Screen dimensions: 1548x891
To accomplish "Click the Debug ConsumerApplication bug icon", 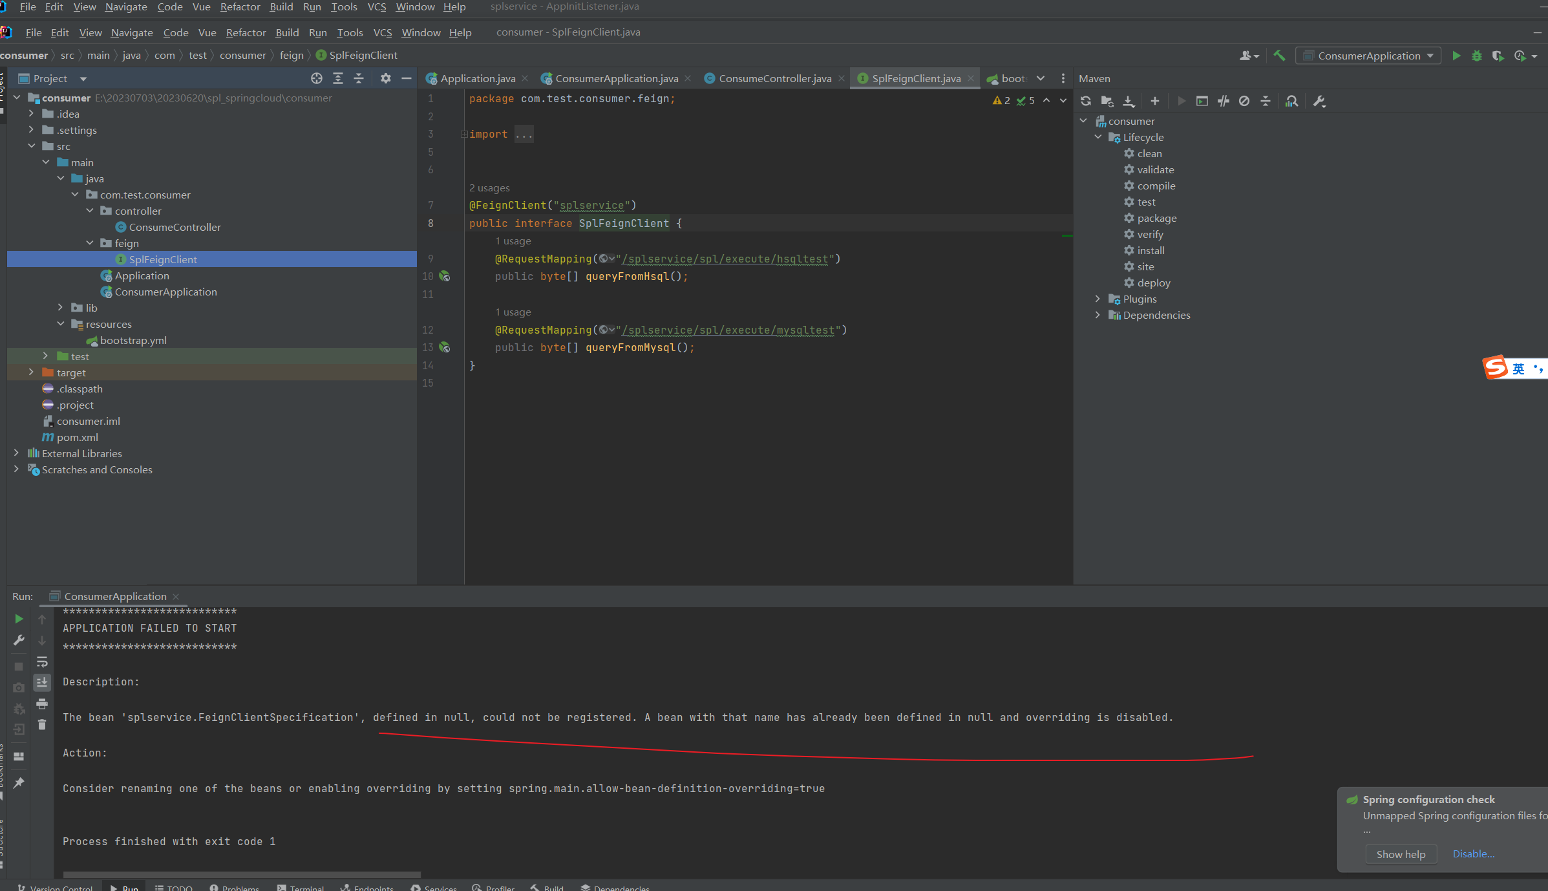I will (x=1477, y=56).
